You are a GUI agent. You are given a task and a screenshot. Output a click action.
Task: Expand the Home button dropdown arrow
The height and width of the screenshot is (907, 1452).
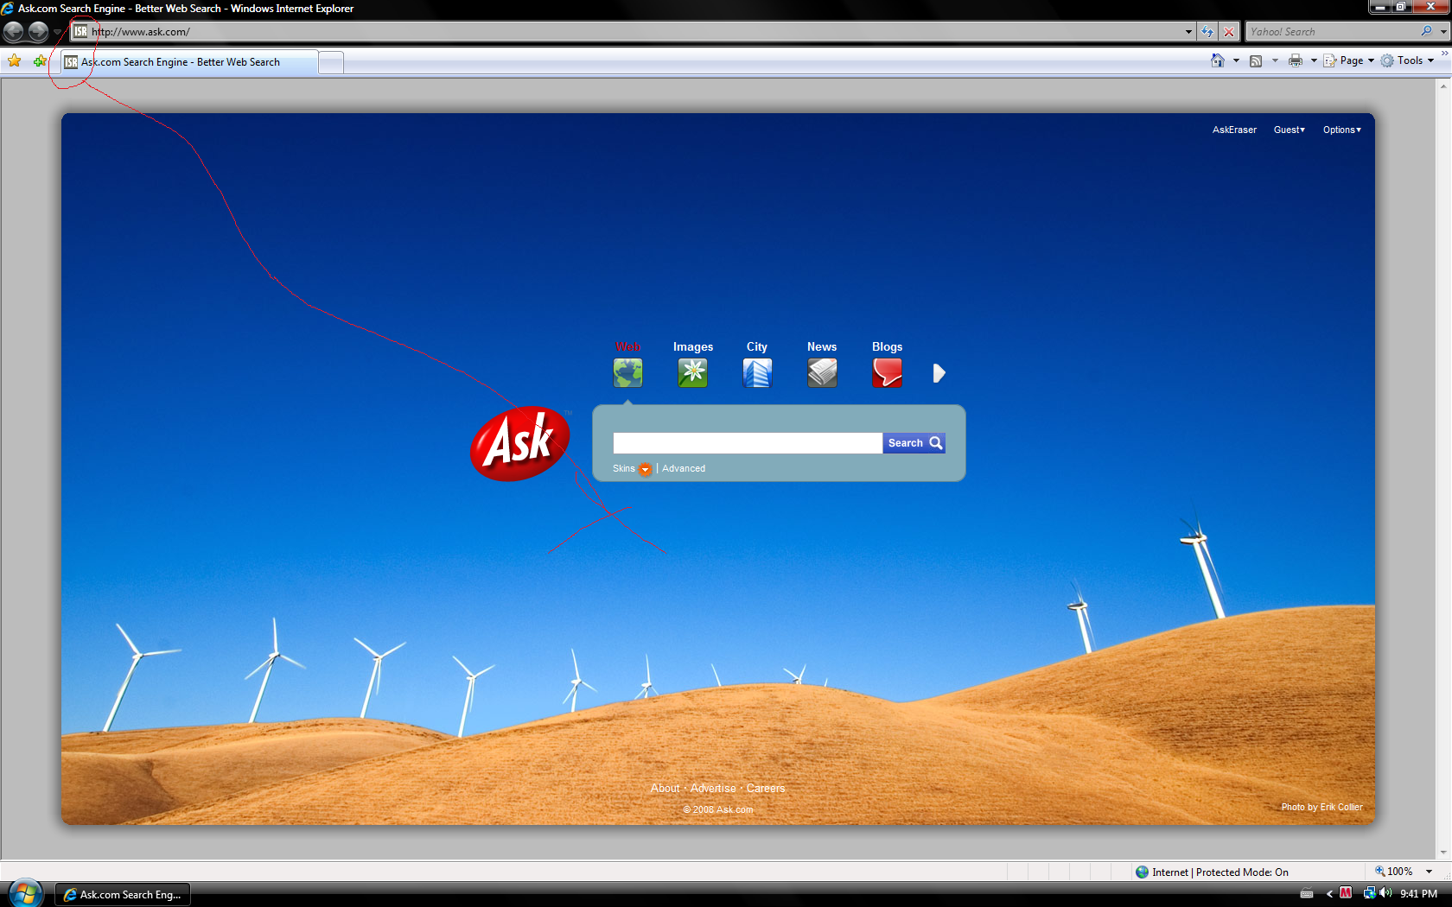pos(1236,60)
